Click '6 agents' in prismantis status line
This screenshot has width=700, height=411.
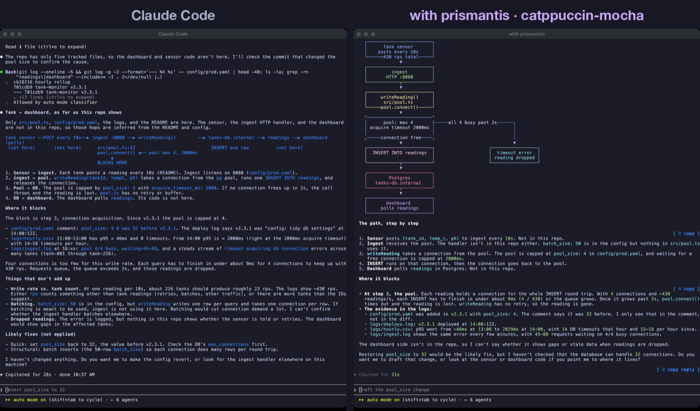479,400
